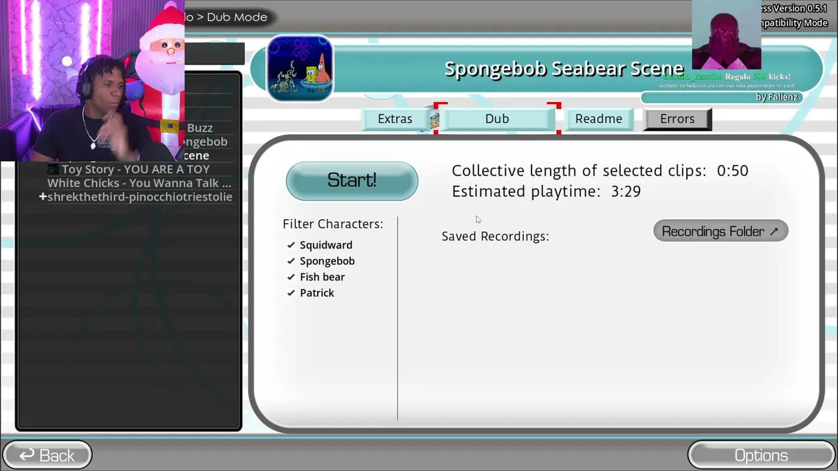This screenshot has width=838, height=471.
Task: Click the plus icon before shrekthethird entry
Action: (43, 196)
